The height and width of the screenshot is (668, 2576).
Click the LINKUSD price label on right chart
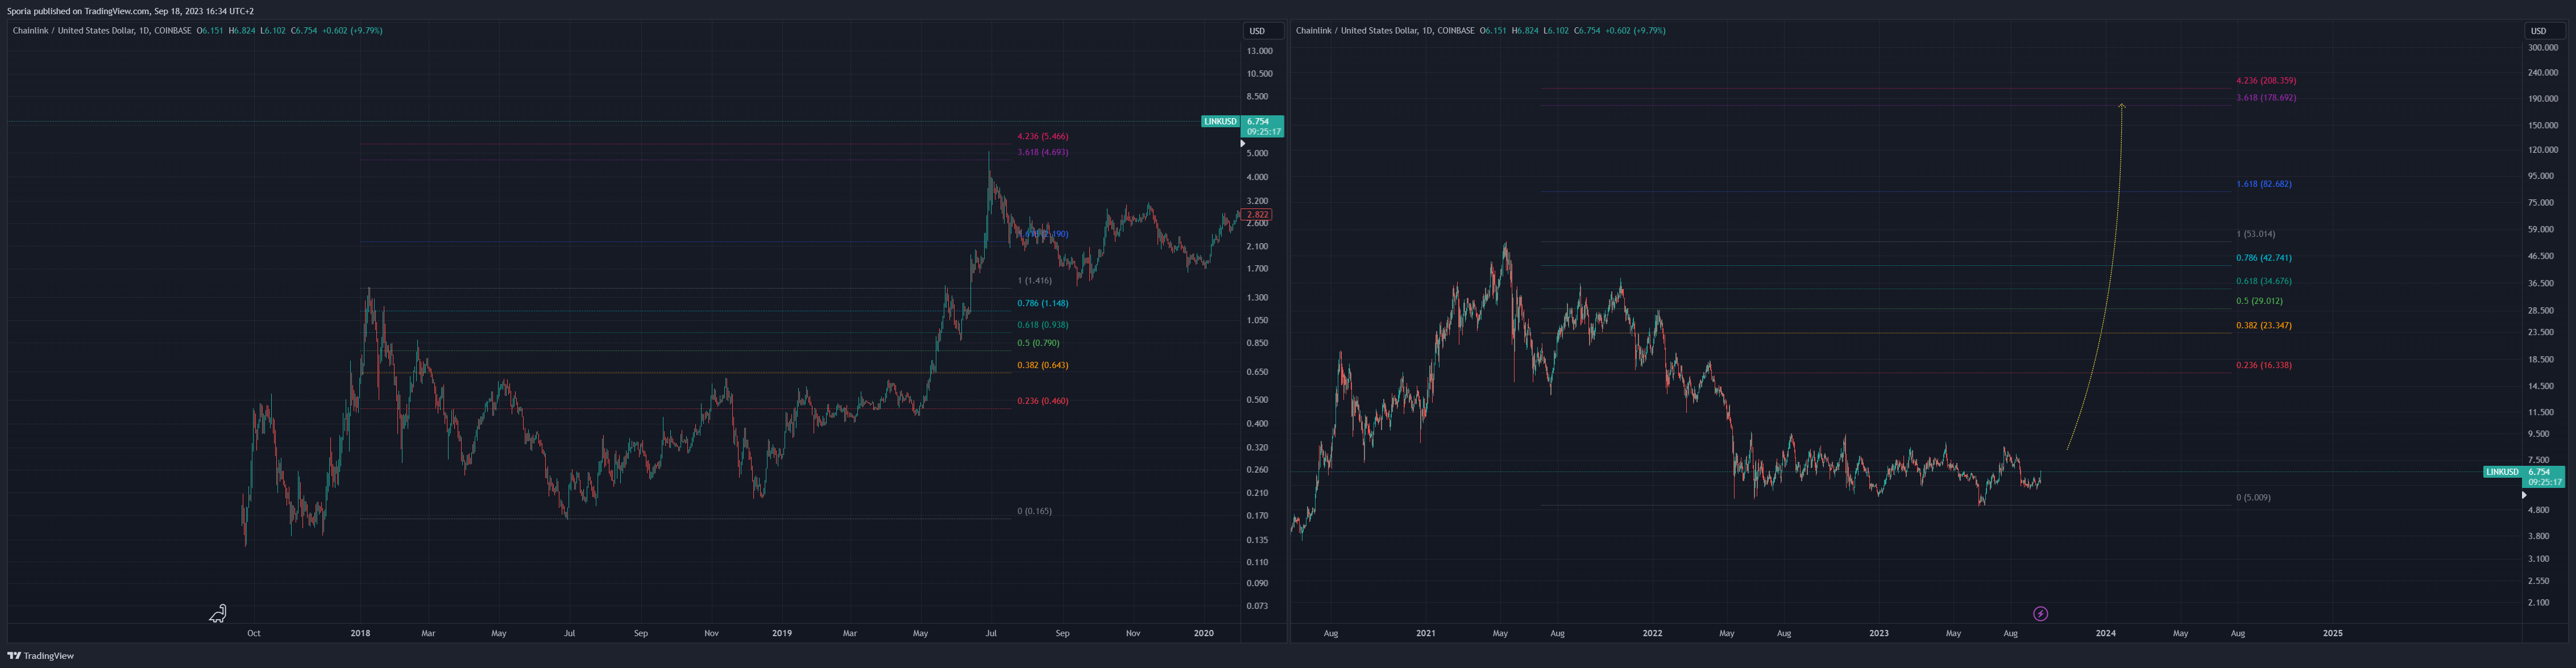pyautogui.click(x=2502, y=472)
